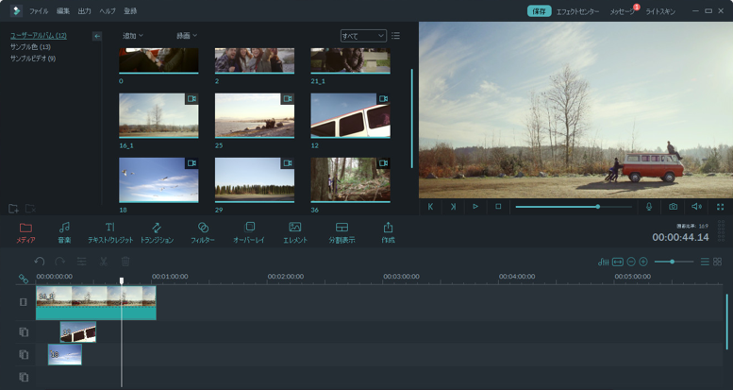
Task: Click the 保存 button
Action: point(539,11)
